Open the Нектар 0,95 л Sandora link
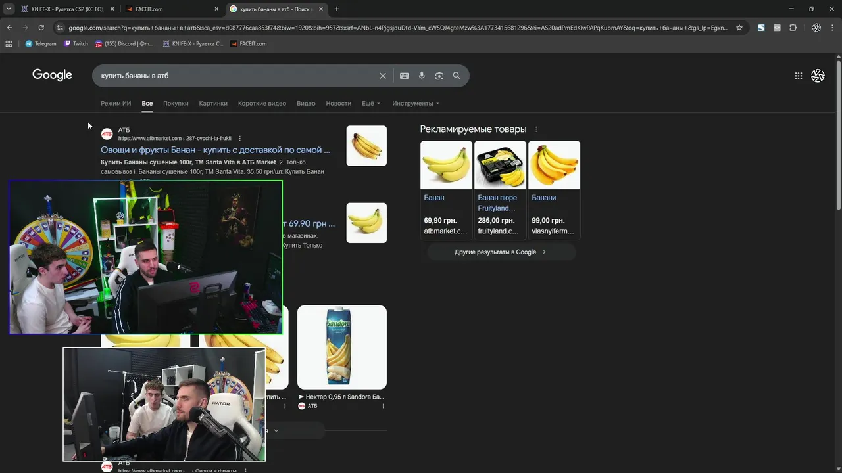 pos(341,397)
